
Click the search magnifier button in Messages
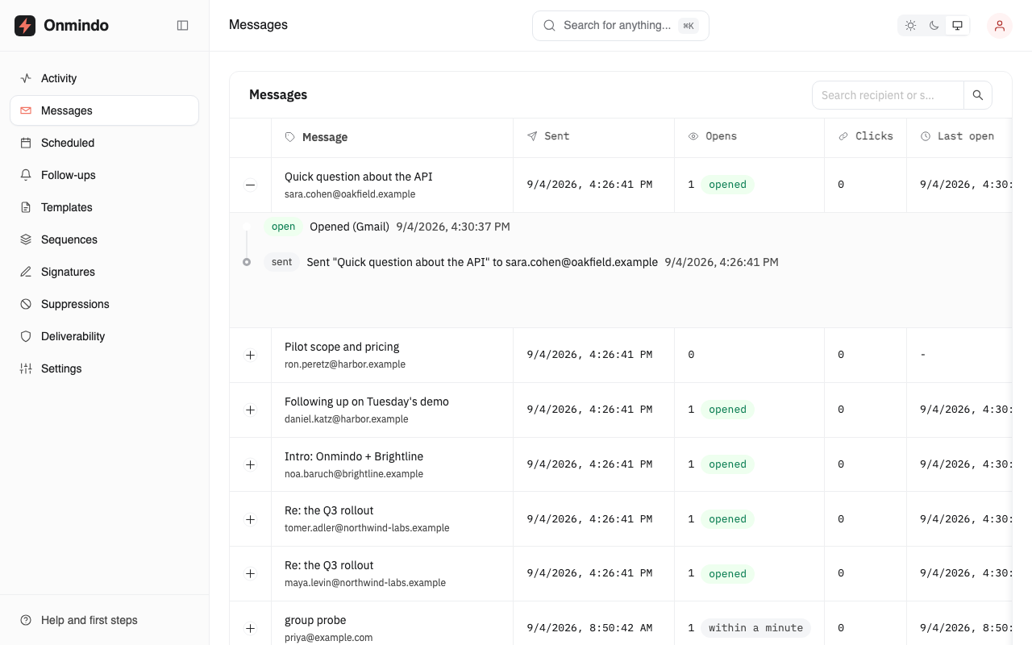coord(978,95)
